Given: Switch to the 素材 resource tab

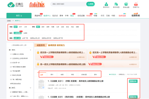Looking at the screenshot, I should click(x=95, y=74).
